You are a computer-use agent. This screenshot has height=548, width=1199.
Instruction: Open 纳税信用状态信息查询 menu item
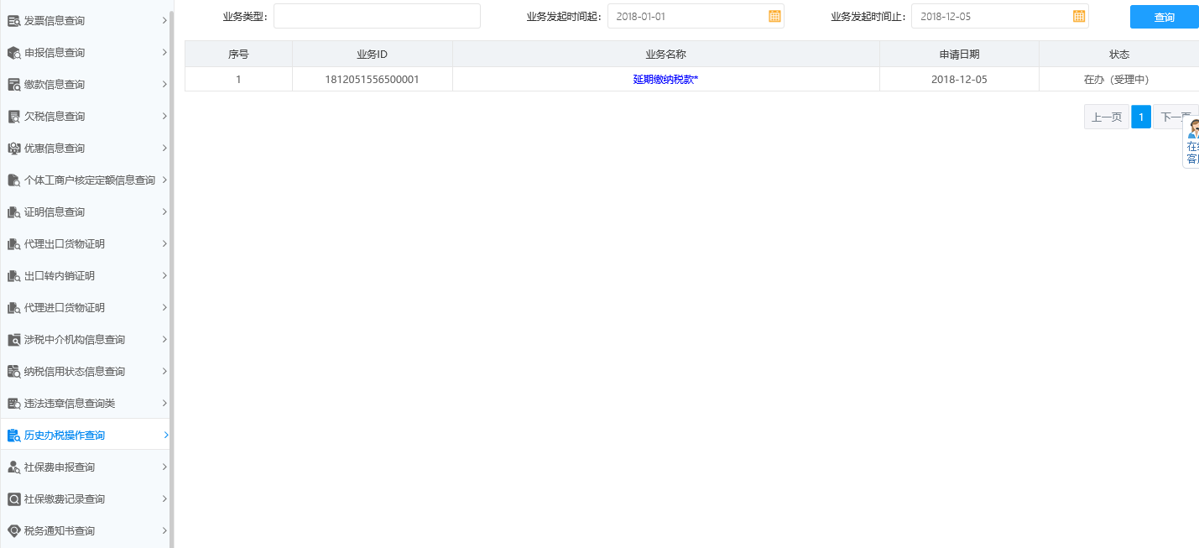(x=86, y=371)
